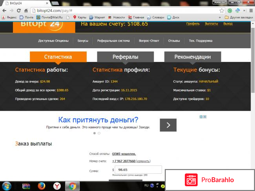Open Словари bookmark
255x191 pixels.
click(155, 17)
